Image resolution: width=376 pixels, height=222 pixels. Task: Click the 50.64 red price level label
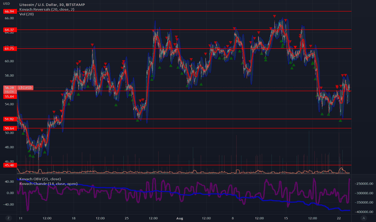coord(10,128)
